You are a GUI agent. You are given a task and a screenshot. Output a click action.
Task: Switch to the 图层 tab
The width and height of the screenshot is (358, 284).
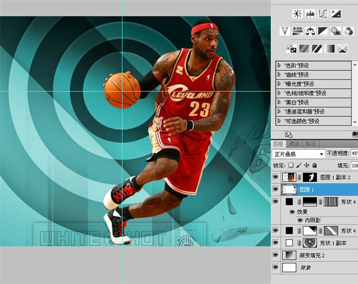pos(278,144)
